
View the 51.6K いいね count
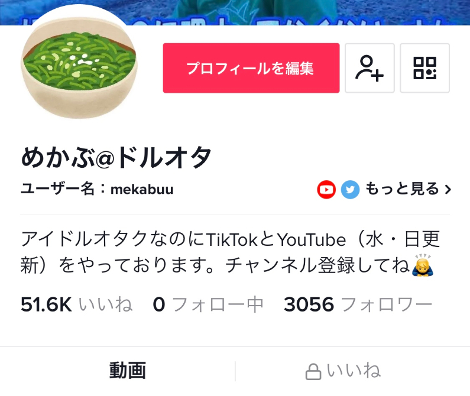(x=76, y=304)
